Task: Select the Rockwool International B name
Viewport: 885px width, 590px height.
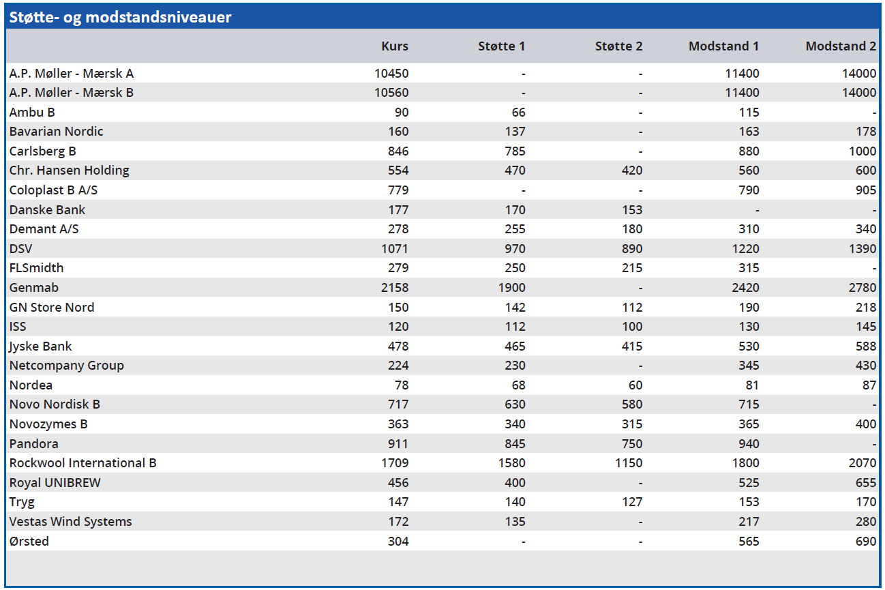Action: [x=83, y=463]
